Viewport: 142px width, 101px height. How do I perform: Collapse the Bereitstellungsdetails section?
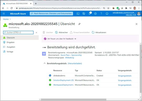point(44,63)
